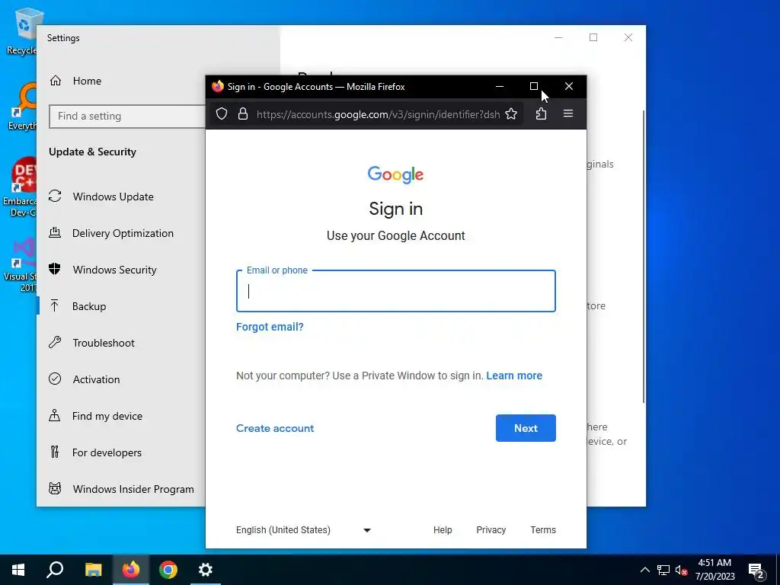This screenshot has width=780, height=585.
Task: Click the Firefox taskbar icon
Action: [x=131, y=570]
